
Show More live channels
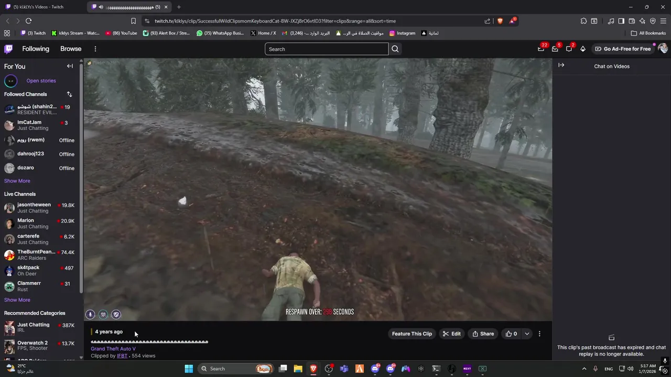click(x=17, y=300)
